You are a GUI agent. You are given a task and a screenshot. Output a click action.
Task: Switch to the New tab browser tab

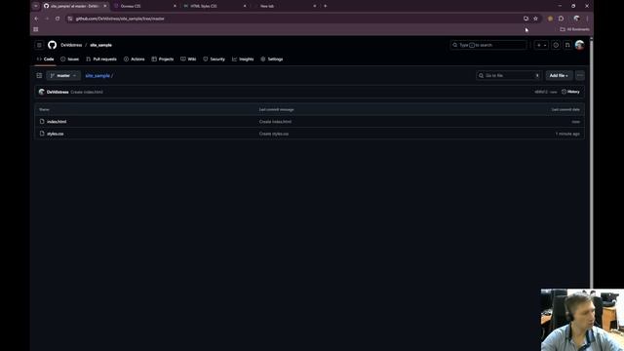pos(285,6)
